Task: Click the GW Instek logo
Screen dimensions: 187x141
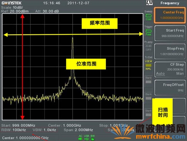Action: tap(12, 3)
